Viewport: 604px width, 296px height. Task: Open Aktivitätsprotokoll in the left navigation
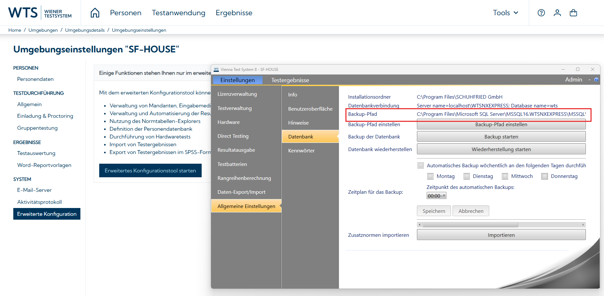pyautogui.click(x=40, y=202)
